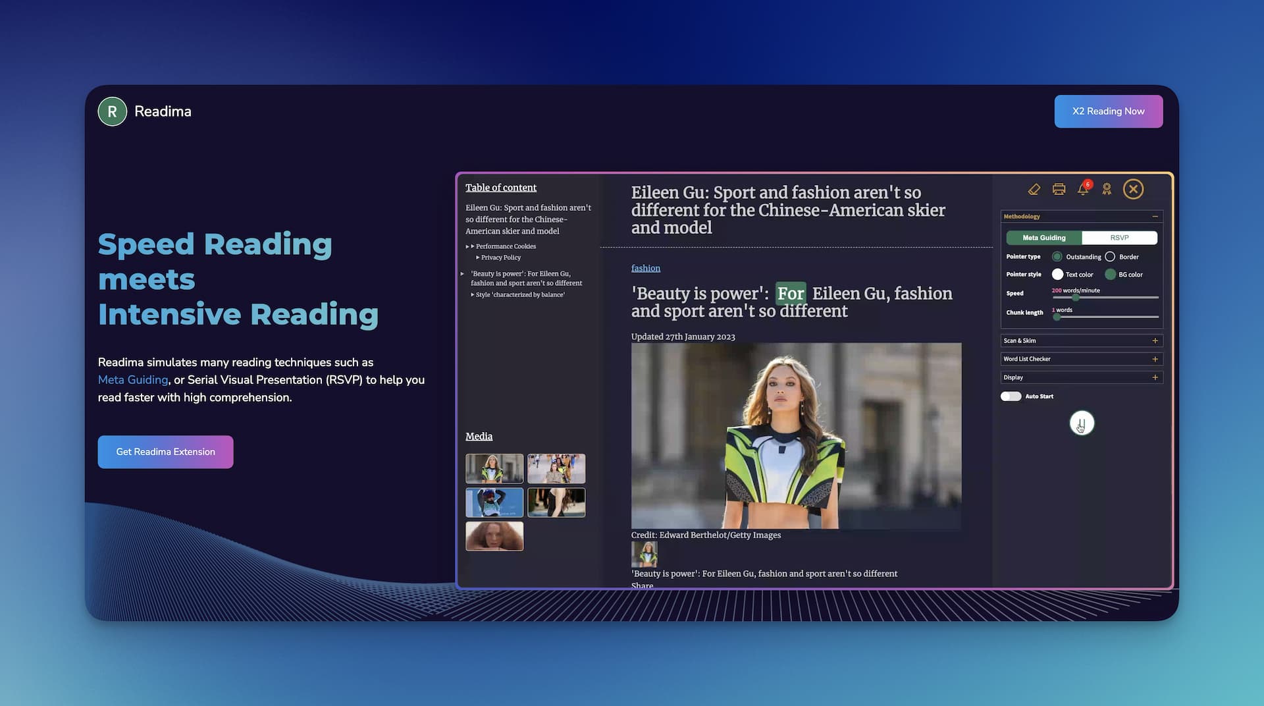Screen dimensions: 1264x706
Task: Select the Border pointer type
Action: click(1110, 257)
